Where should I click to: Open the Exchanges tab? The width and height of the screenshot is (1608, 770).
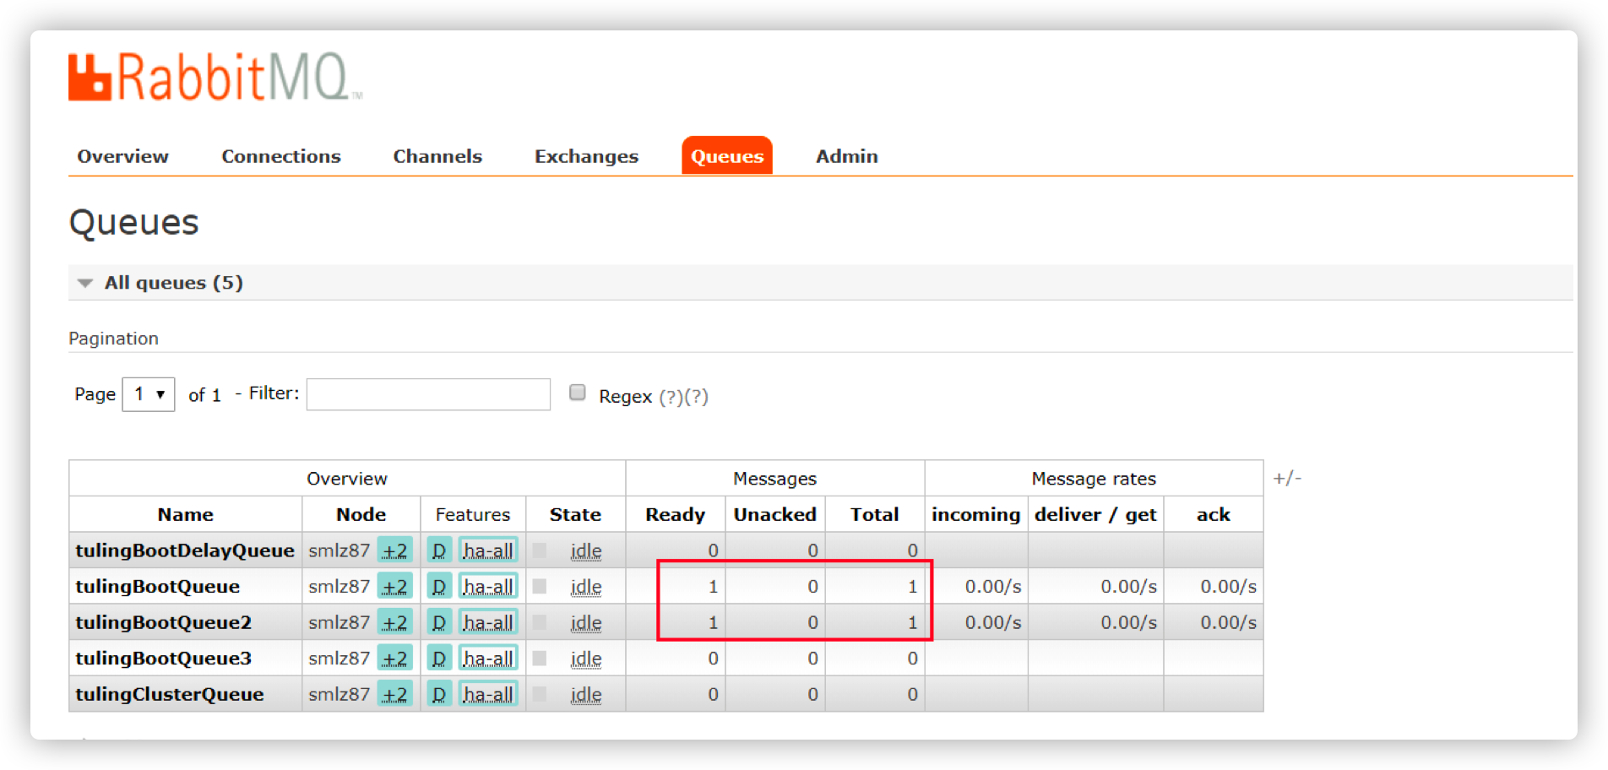586,156
